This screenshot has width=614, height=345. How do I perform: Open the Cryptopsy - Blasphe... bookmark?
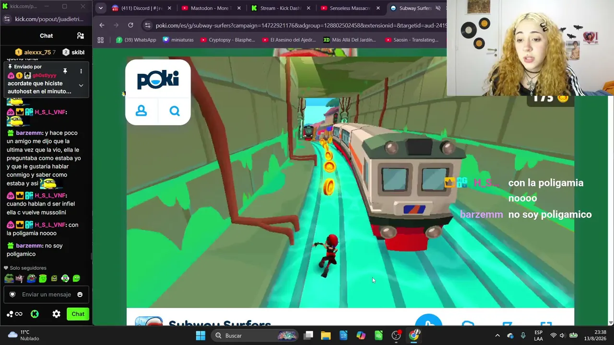228,40
